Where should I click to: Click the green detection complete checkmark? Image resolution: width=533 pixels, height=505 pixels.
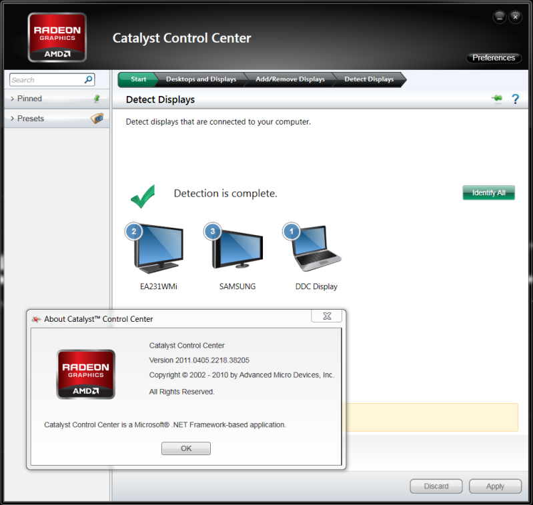tap(143, 196)
